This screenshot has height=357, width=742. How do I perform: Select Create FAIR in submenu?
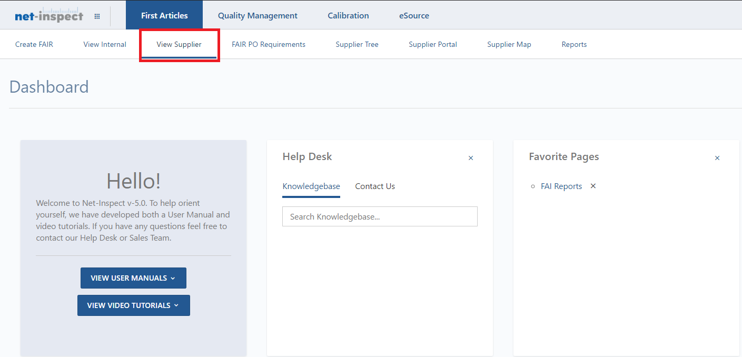(x=34, y=44)
